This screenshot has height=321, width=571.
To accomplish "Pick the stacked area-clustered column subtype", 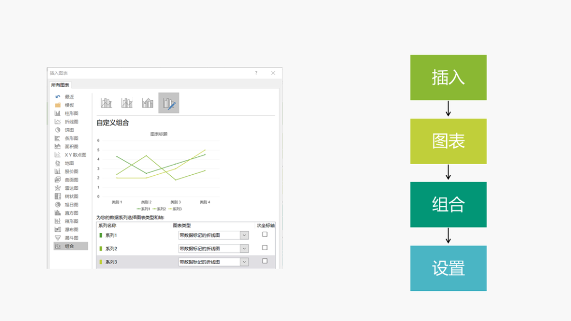I will point(148,103).
